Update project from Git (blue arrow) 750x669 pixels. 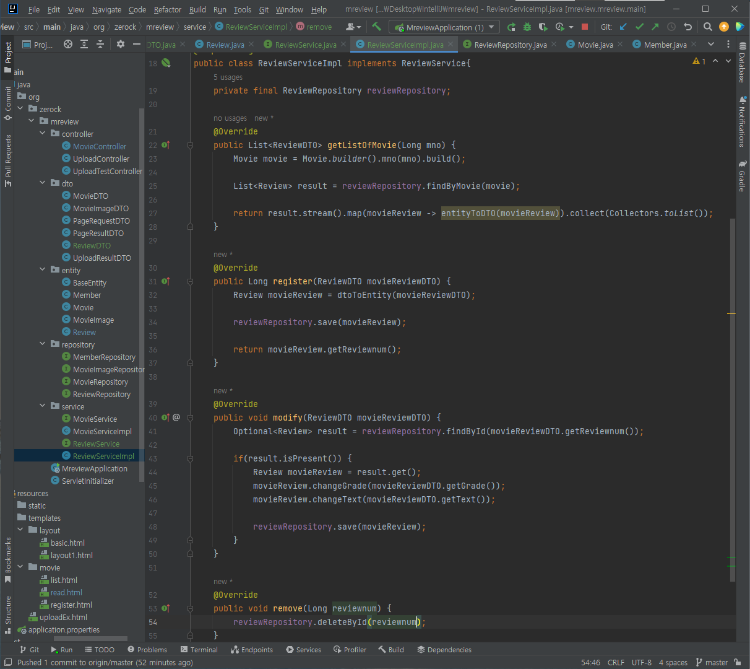[x=623, y=27]
